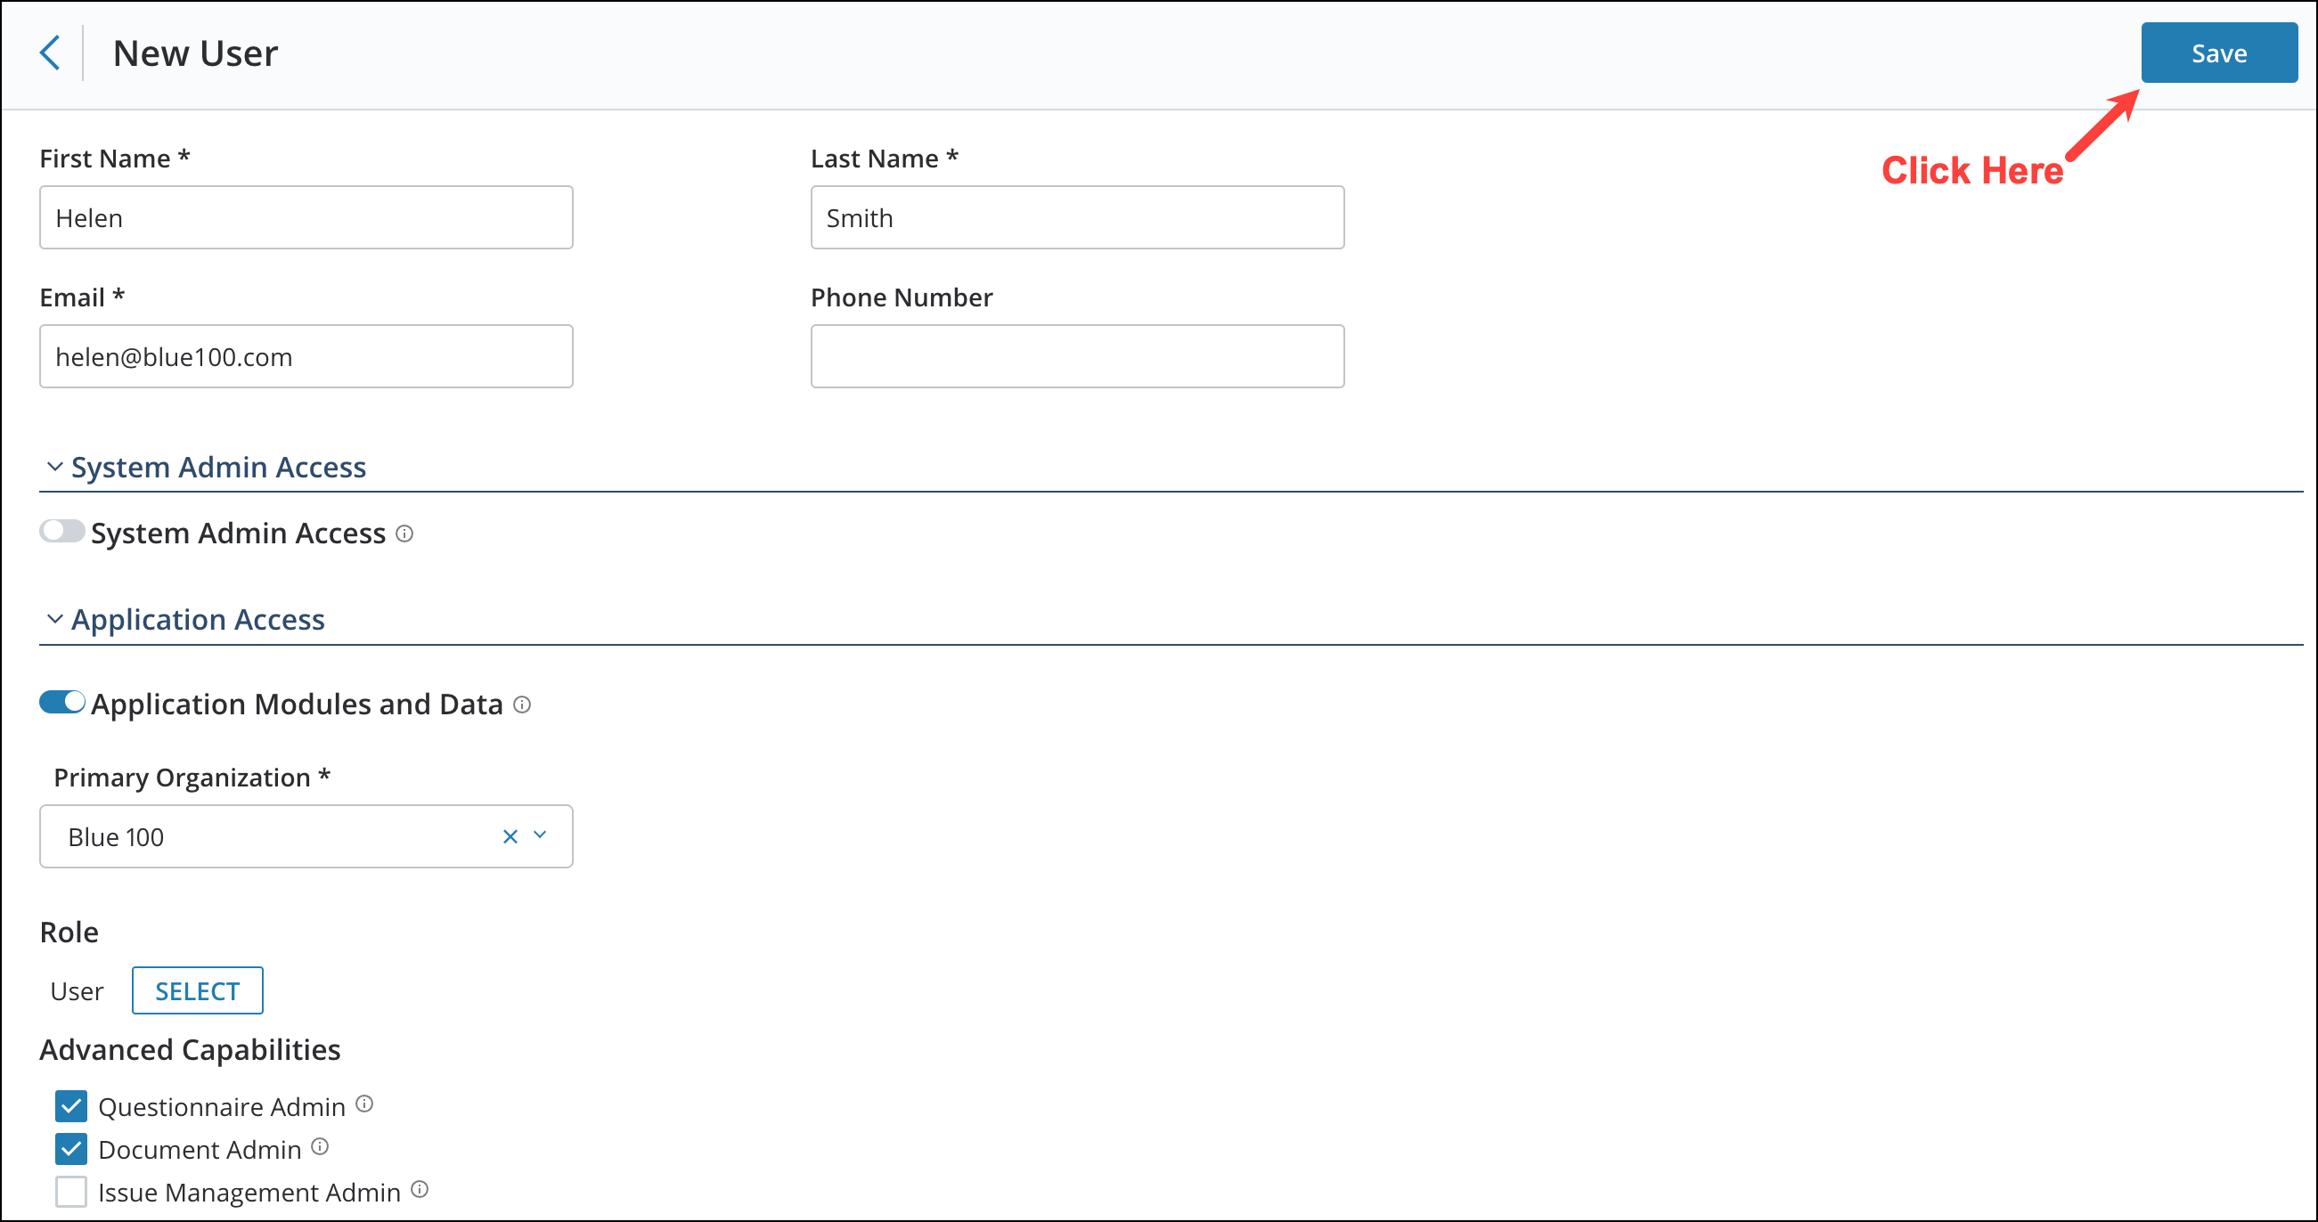Image resolution: width=2318 pixels, height=1222 pixels.
Task: Collapse the Application Access section
Action: [53, 619]
